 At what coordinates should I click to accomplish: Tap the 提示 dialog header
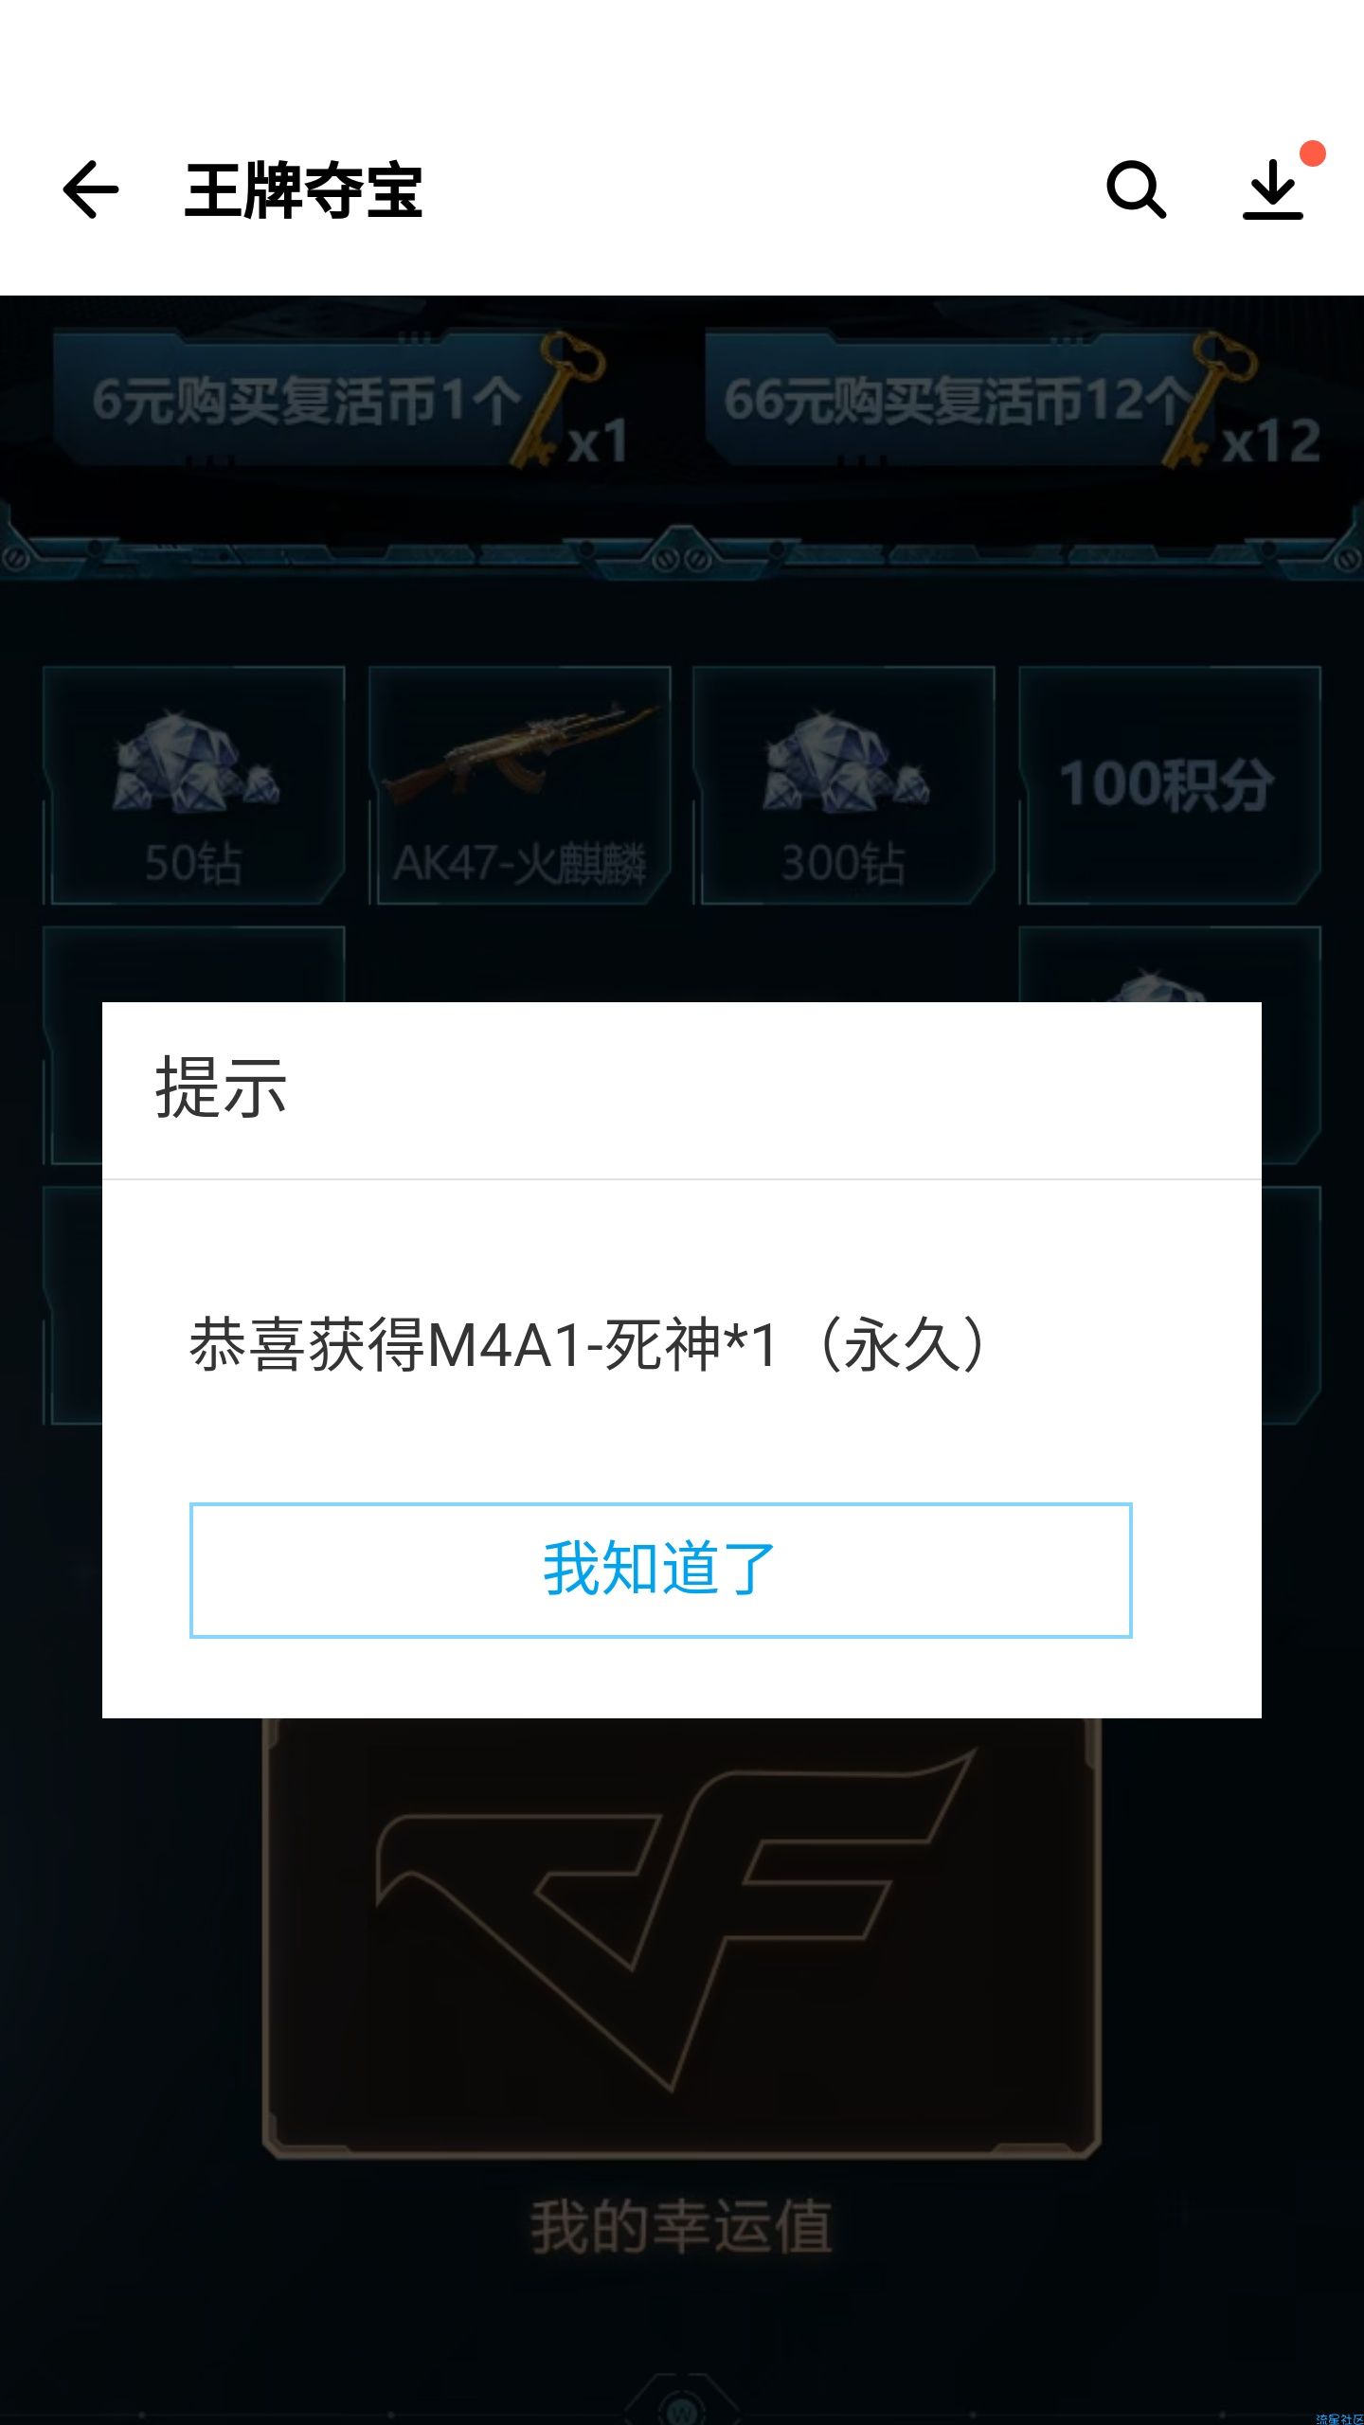221,1087
